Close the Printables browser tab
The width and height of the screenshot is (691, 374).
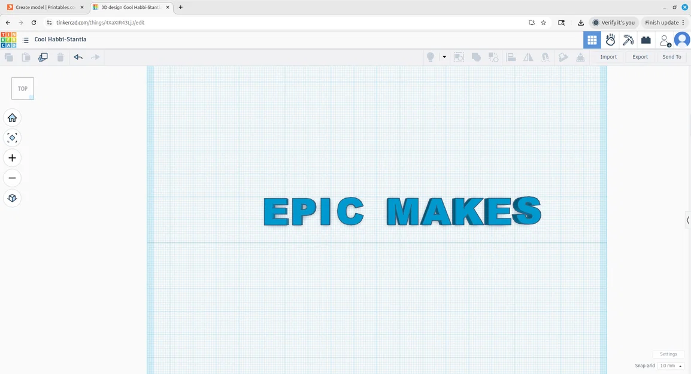click(x=82, y=8)
